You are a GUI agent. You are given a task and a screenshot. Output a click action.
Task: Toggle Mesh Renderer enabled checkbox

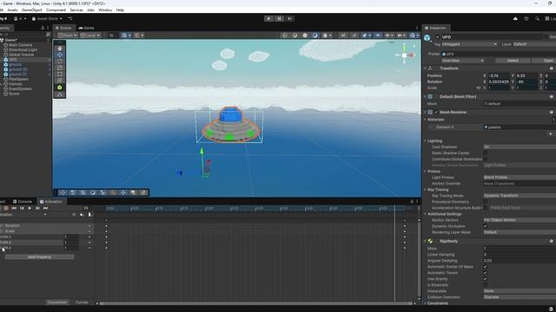pyautogui.click(x=436, y=112)
